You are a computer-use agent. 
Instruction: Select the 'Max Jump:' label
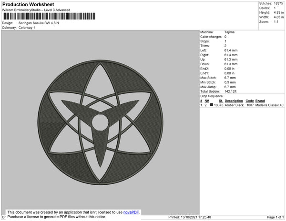coord(208,87)
